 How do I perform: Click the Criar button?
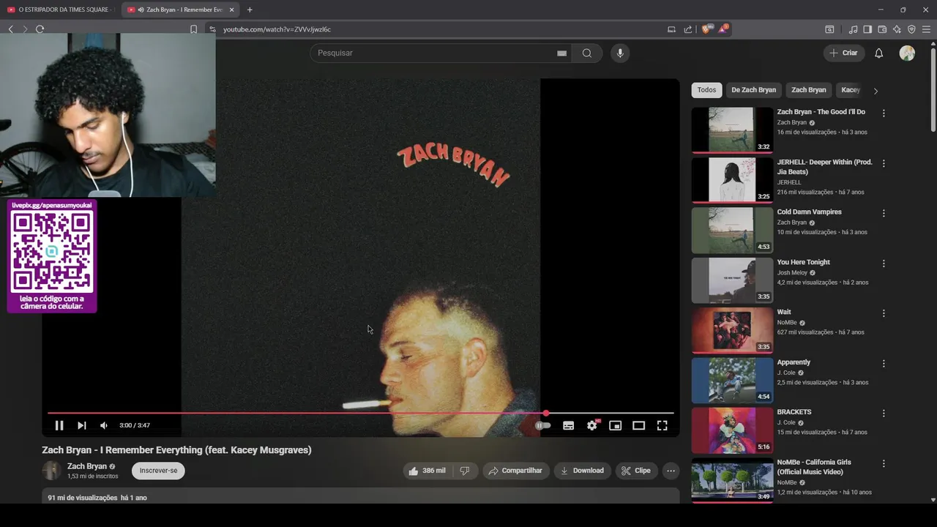(x=843, y=53)
